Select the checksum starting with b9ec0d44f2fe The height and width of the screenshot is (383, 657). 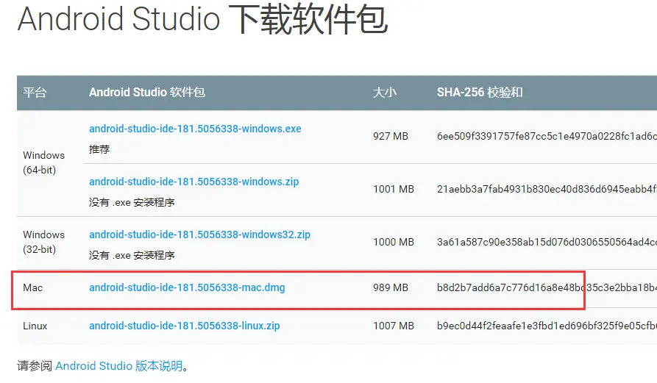[x=547, y=326]
